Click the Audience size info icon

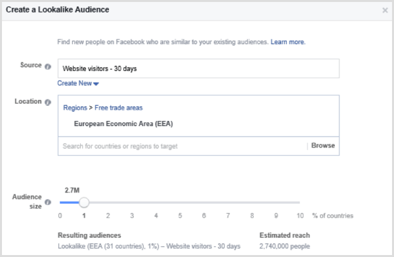(x=48, y=202)
